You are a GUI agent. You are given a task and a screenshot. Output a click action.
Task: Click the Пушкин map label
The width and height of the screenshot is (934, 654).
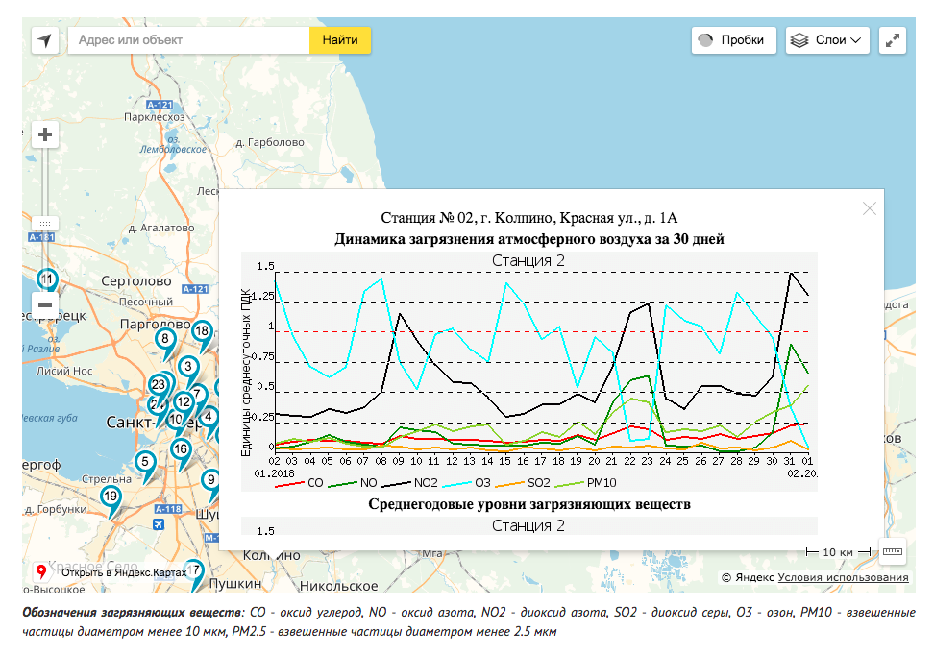click(x=235, y=583)
